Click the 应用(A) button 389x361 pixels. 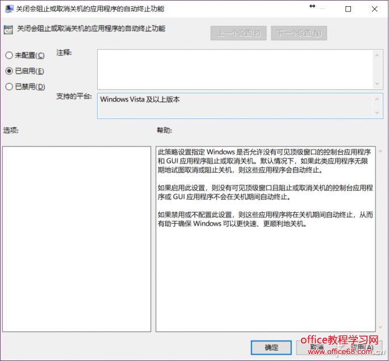pyautogui.click(x=362, y=347)
